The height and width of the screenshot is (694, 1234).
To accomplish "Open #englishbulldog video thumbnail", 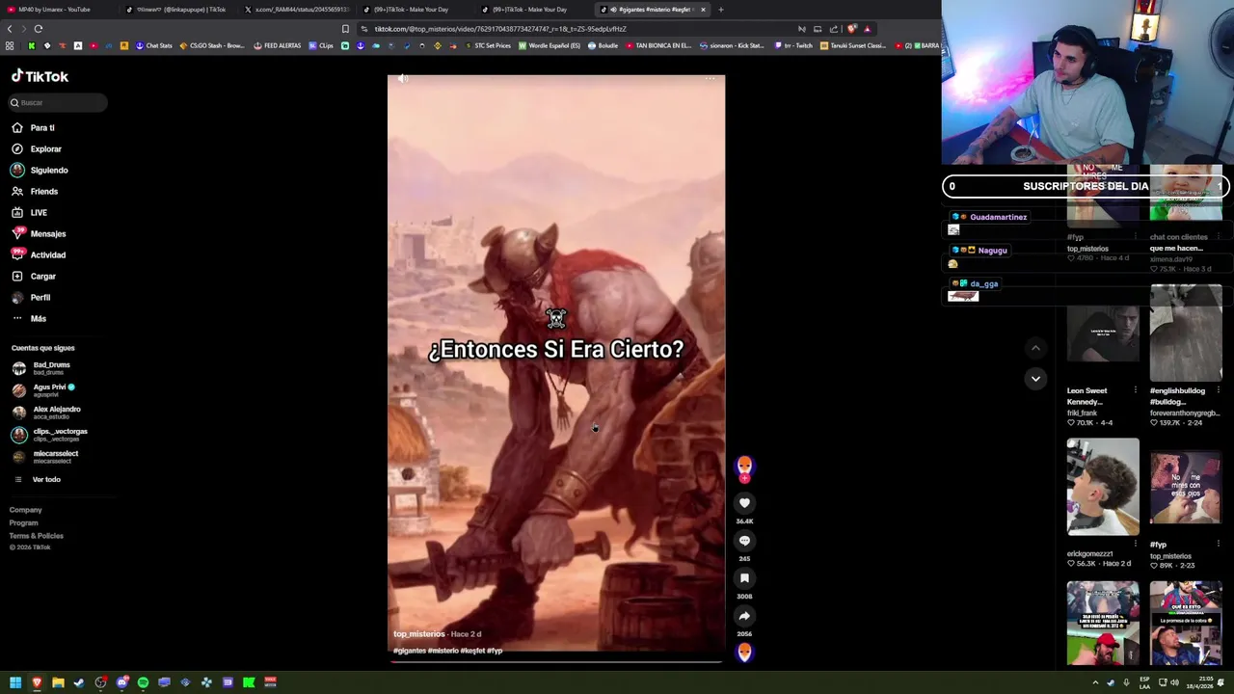I will [1186, 334].
